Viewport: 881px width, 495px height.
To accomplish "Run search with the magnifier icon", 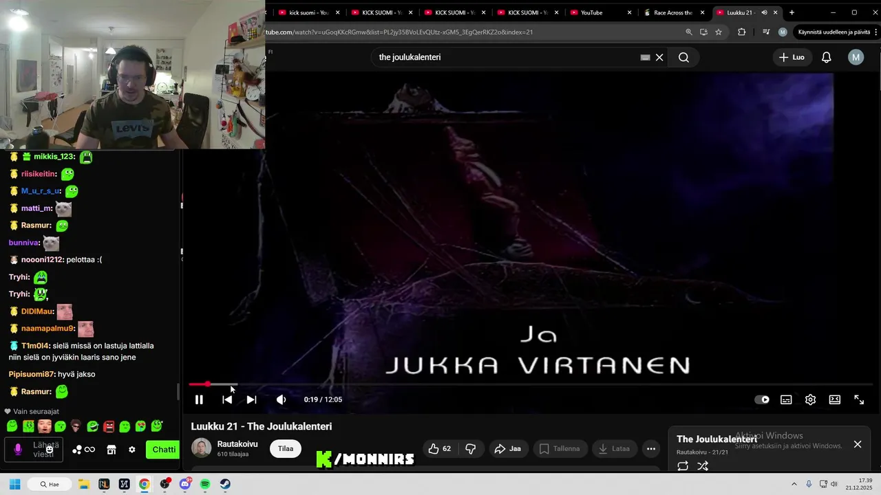I will [x=683, y=57].
